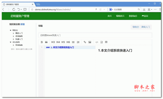Insert ordered numbered list
The height and width of the screenshot is (99, 163).
[78, 42]
